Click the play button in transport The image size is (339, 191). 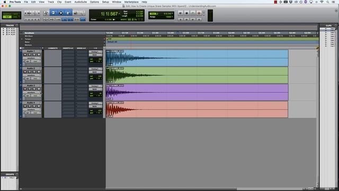pos(193,13)
